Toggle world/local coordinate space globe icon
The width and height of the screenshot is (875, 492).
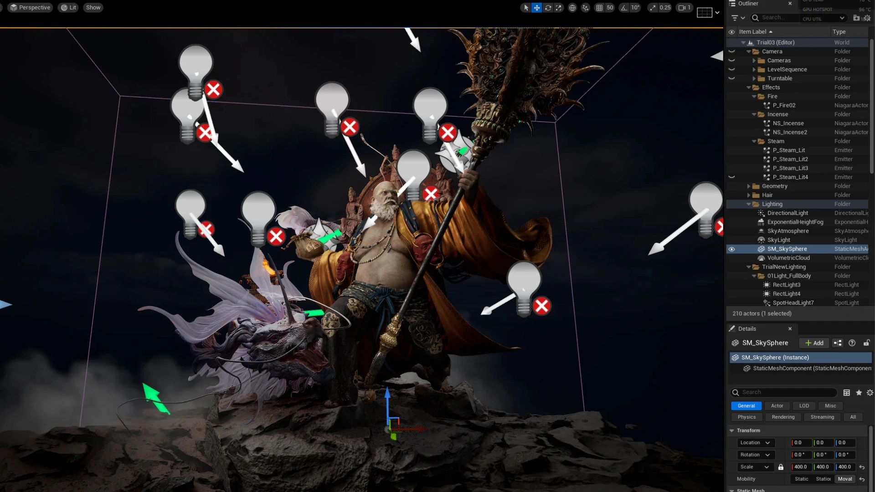(x=572, y=8)
